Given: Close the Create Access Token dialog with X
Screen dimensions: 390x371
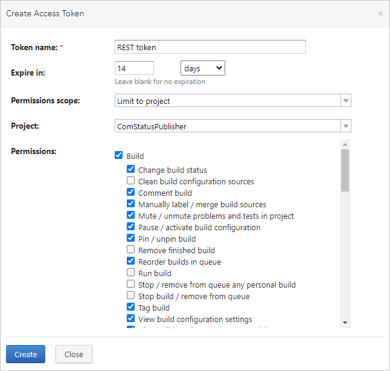Looking at the screenshot, I should coord(380,13).
